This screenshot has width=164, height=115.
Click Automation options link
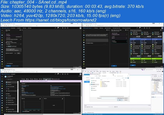(x=15, y=66)
